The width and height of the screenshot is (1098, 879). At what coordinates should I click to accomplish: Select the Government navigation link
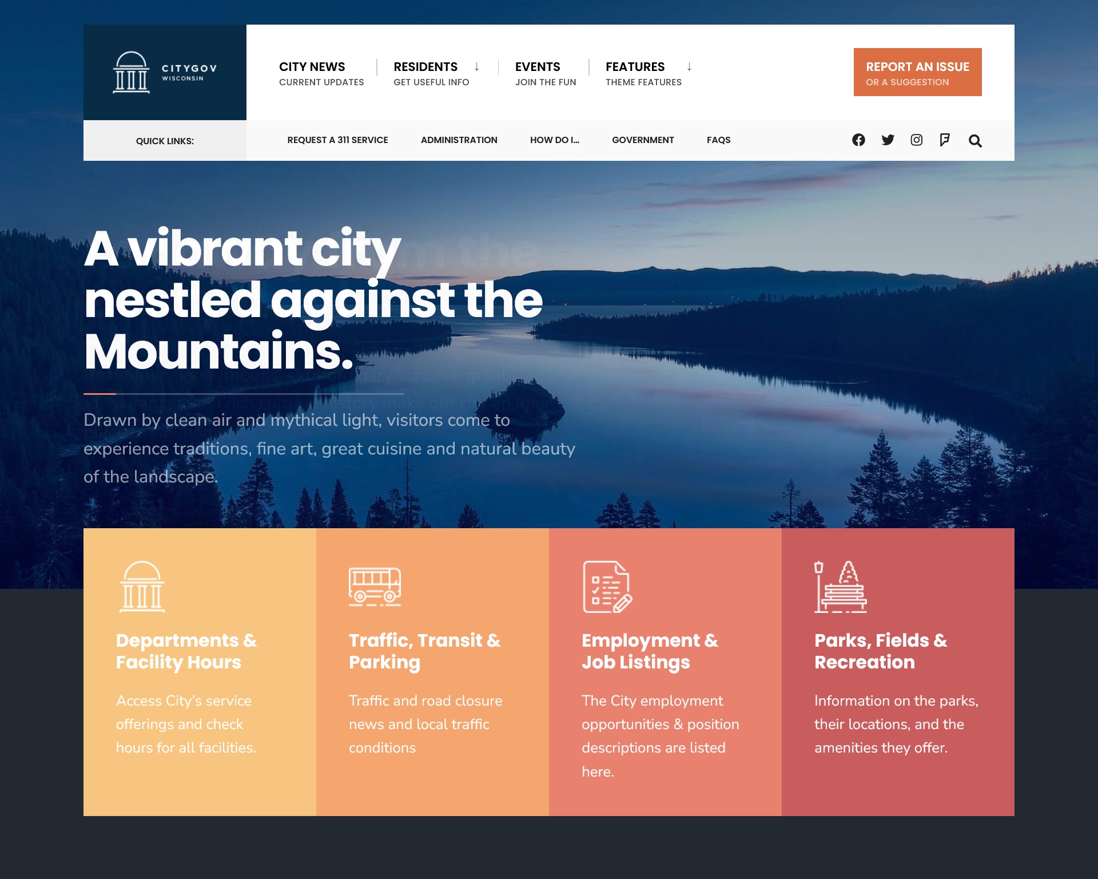pyautogui.click(x=643, y=140)
